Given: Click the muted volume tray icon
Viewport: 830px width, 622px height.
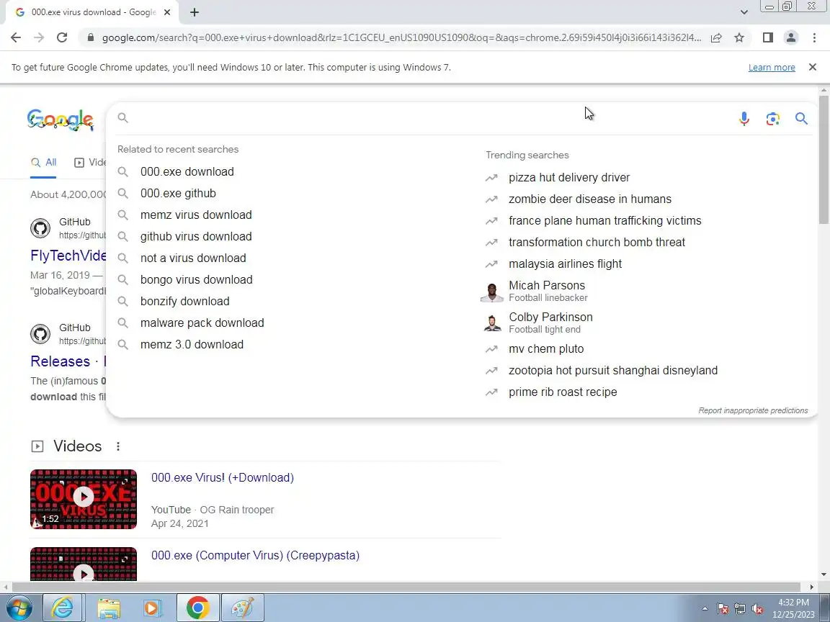Looking at the screenshot, I should click(x=757, y=609).
